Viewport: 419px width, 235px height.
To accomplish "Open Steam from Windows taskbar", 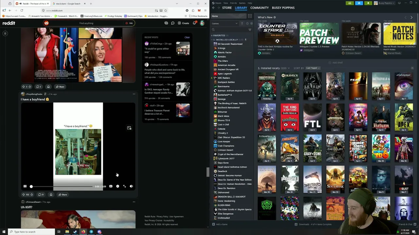I will (x=75, y=232).
